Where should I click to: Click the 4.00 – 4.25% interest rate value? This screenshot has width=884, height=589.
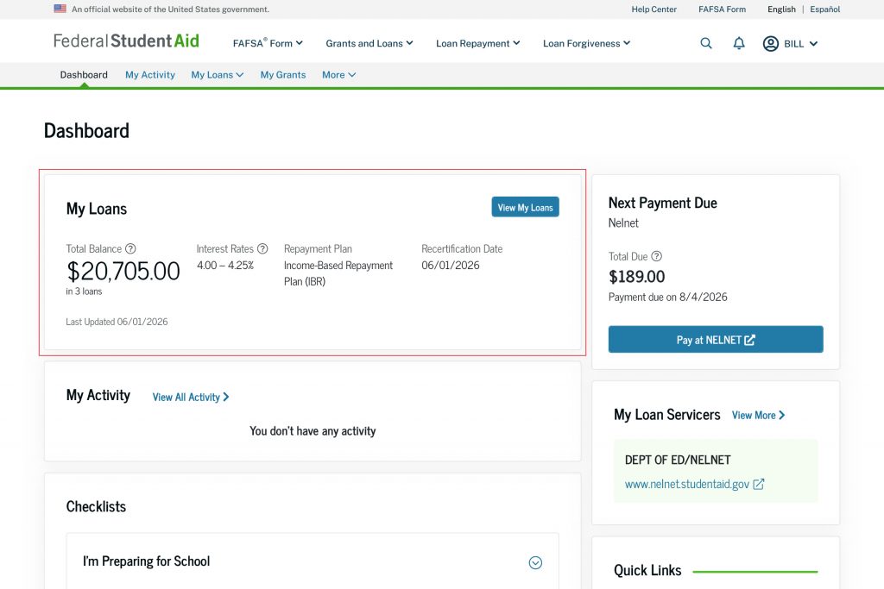(x=225, y=266)
